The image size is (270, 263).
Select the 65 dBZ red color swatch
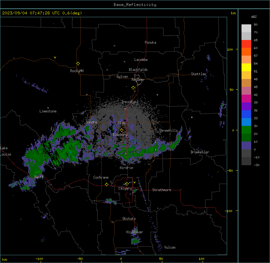coord(246,44)
